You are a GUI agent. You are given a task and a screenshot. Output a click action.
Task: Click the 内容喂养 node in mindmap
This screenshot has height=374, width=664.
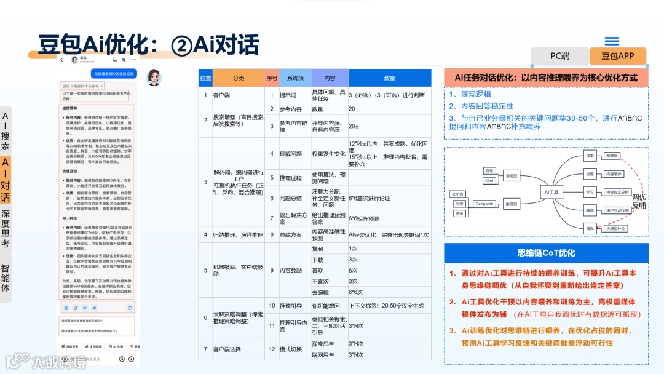[x=614, y=173]
